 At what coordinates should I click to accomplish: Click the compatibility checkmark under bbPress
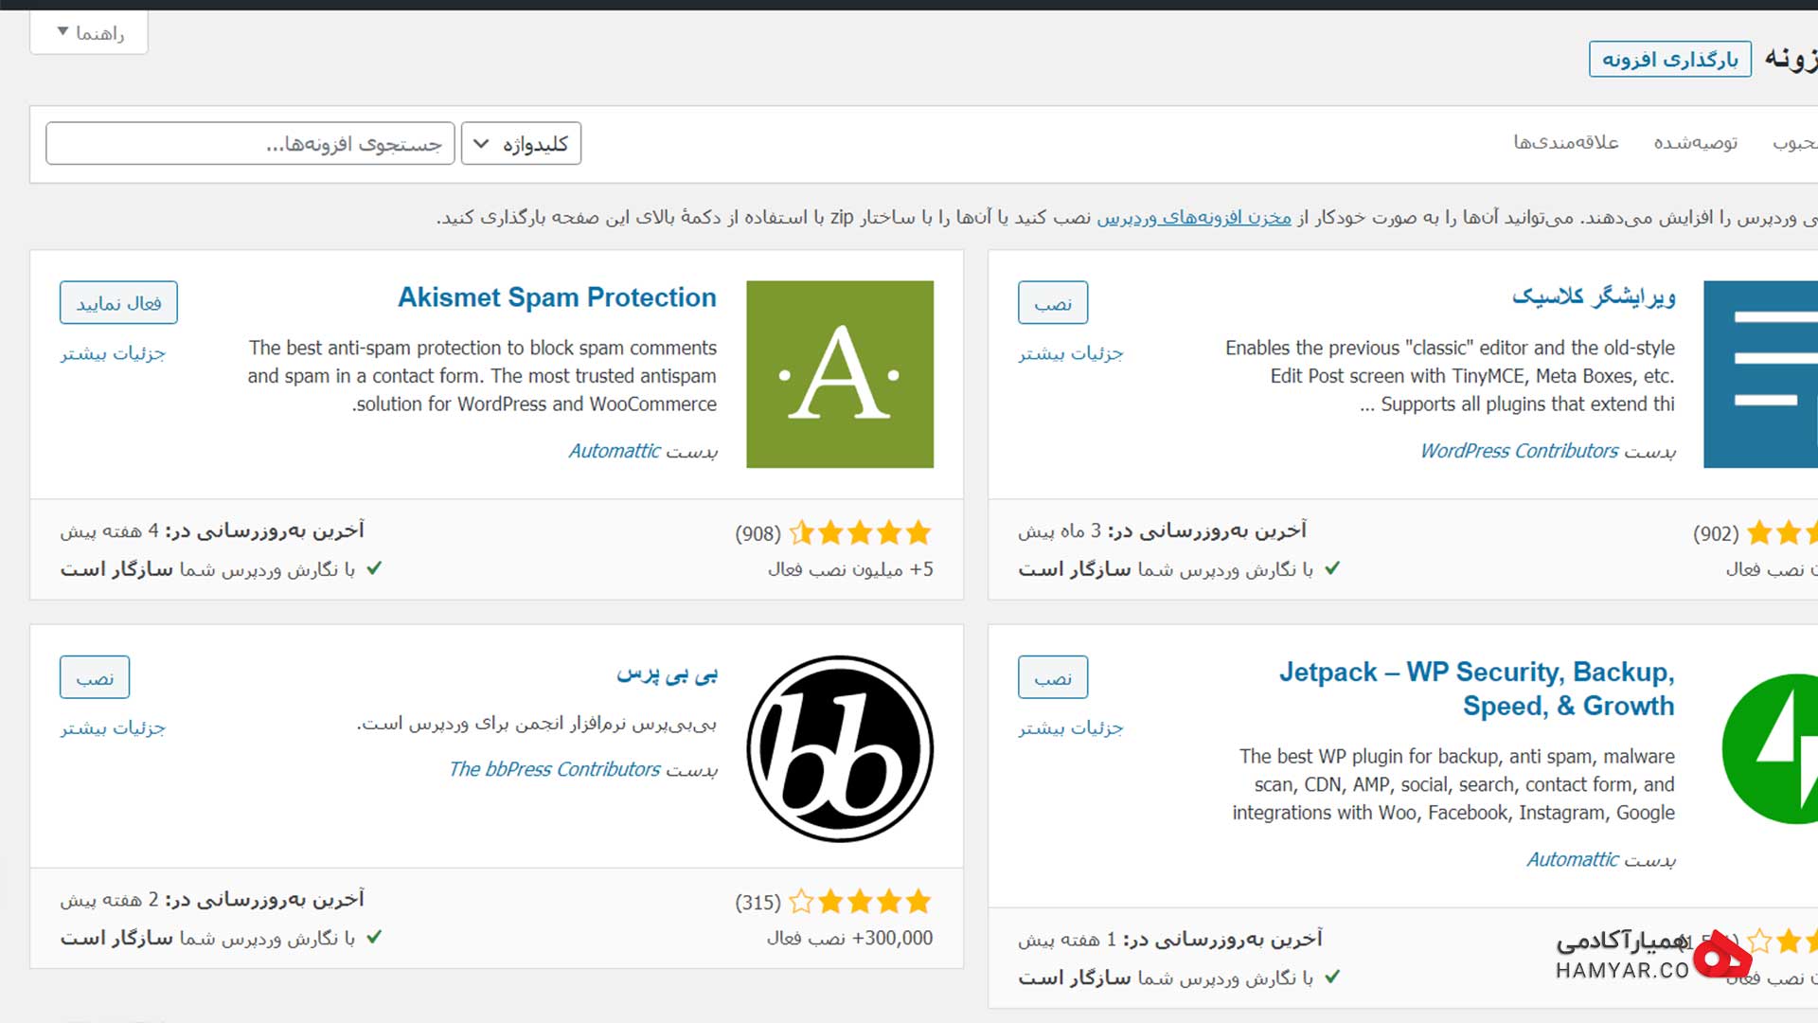pos(374,937)
